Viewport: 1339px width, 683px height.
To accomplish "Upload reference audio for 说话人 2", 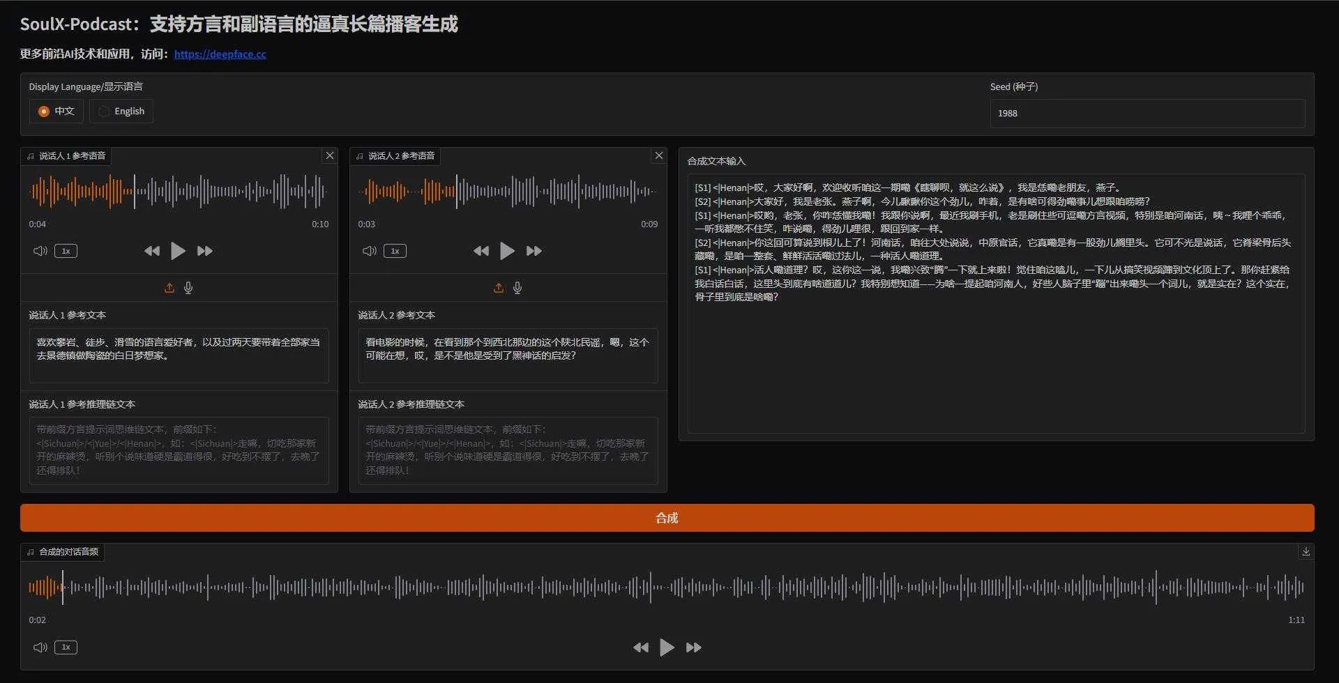I will 498,287.
